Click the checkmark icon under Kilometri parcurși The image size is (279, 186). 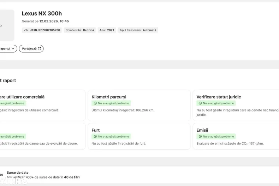tap(95, 103)
